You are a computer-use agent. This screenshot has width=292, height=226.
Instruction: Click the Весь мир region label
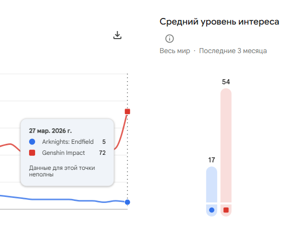pos(175,51)
